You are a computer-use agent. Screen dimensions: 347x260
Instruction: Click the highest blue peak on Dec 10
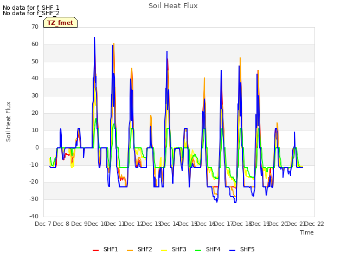(x=94, y=37)
